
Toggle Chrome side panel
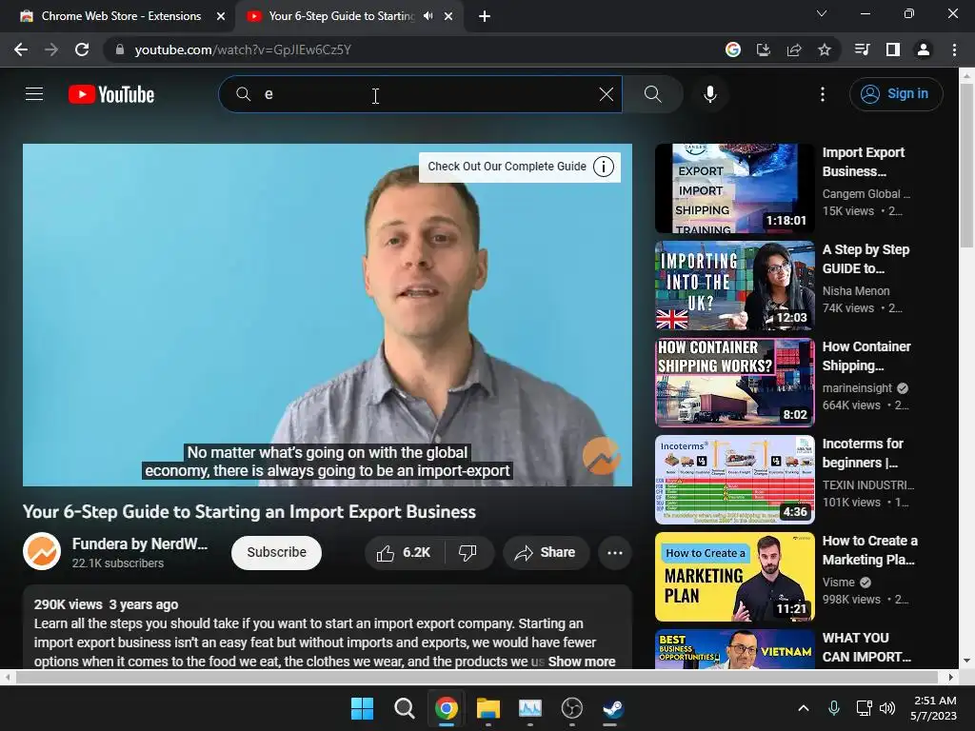pyautogui.click(x=893, y=49)
